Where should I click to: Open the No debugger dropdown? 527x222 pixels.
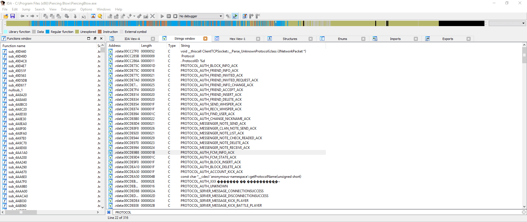coord(201,16)
